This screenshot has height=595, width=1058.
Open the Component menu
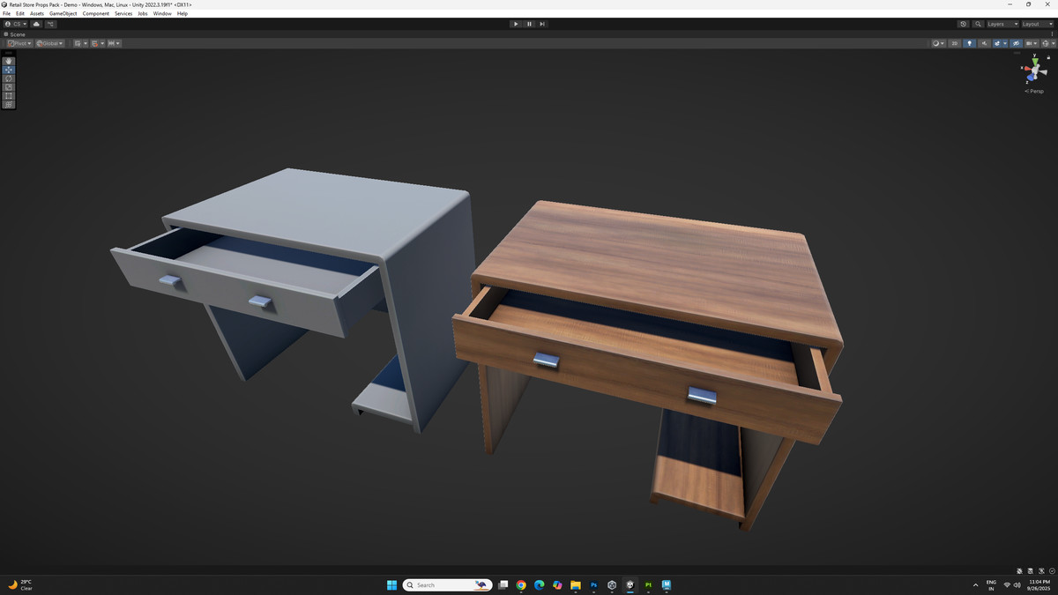point(96,13)
